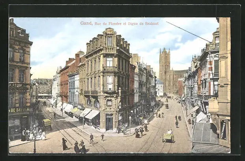Click the vertical "CRETONNES" sign

223,130
